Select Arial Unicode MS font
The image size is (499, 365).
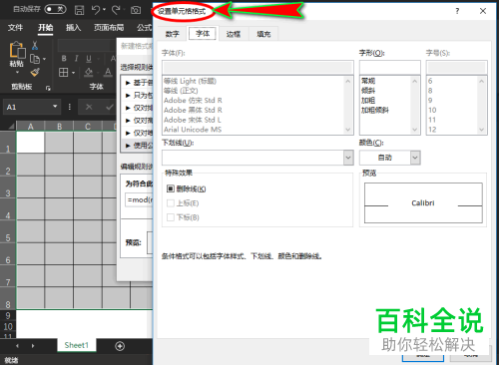pyautogui.click(x=193, y=130)
